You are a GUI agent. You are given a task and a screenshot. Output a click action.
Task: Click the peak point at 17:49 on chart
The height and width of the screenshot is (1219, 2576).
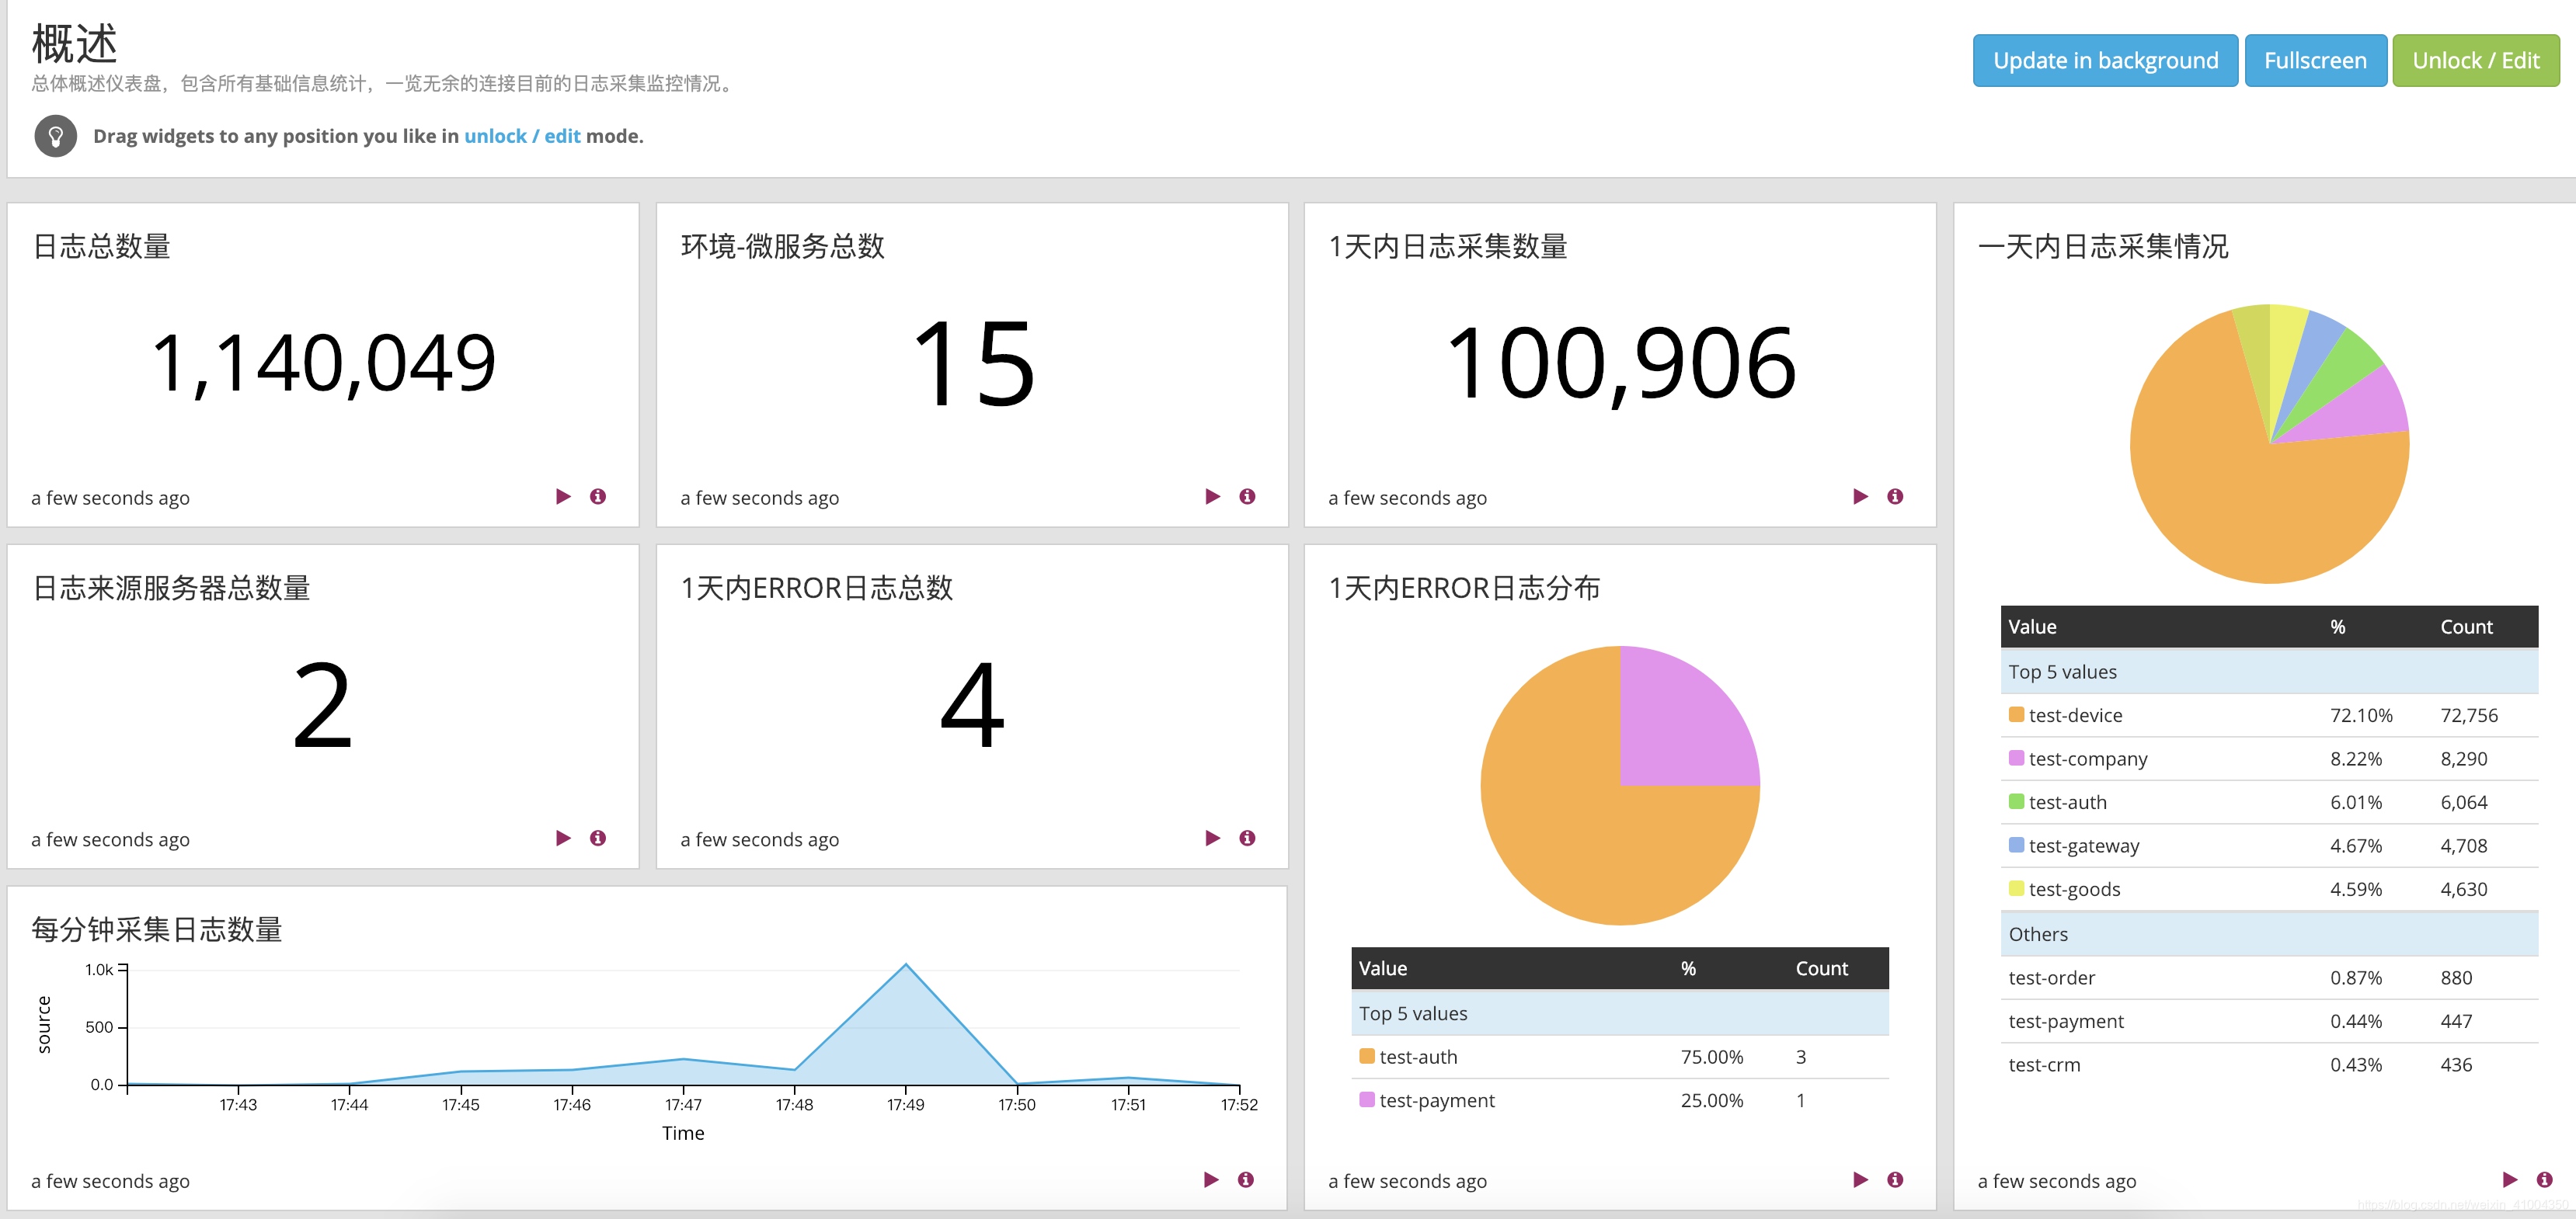click(x=906, y=964)
